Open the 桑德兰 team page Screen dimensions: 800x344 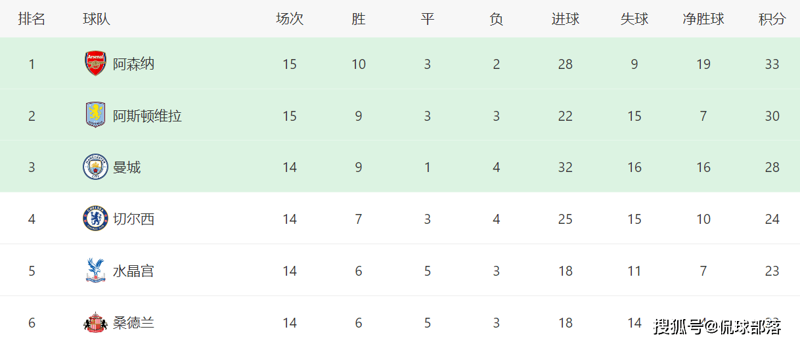click(x=133, y=323)
